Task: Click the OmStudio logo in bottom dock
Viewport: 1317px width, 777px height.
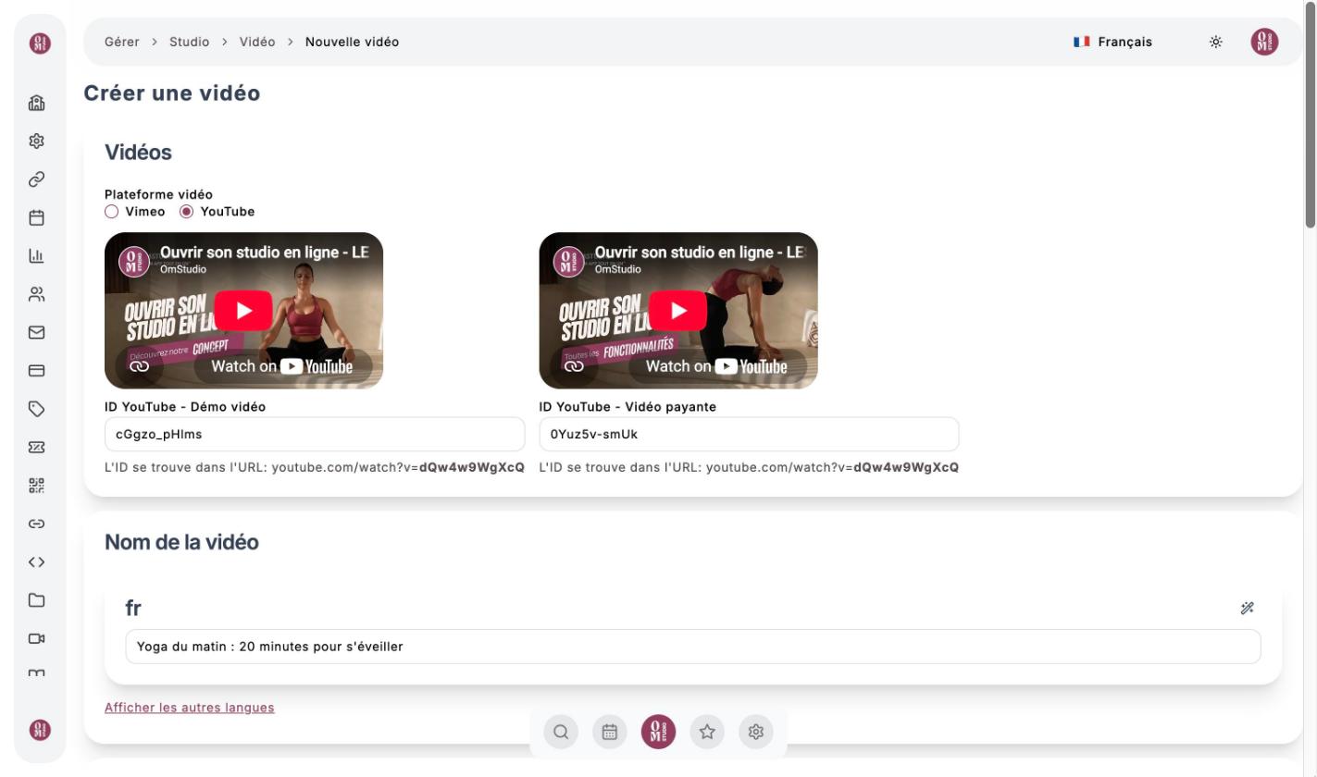Action: [658, 732]
